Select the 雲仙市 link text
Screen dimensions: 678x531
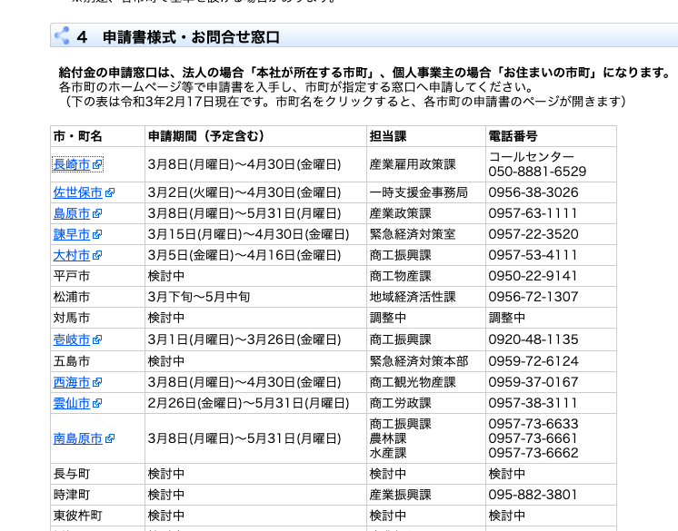pyautogui.click(x=72, y=403)
